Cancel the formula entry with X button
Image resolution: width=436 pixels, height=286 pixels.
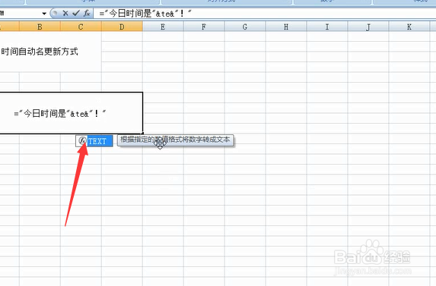[x=65, y=13]
